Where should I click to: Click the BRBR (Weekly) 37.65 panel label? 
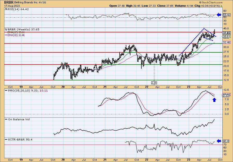tap(24, 29)
